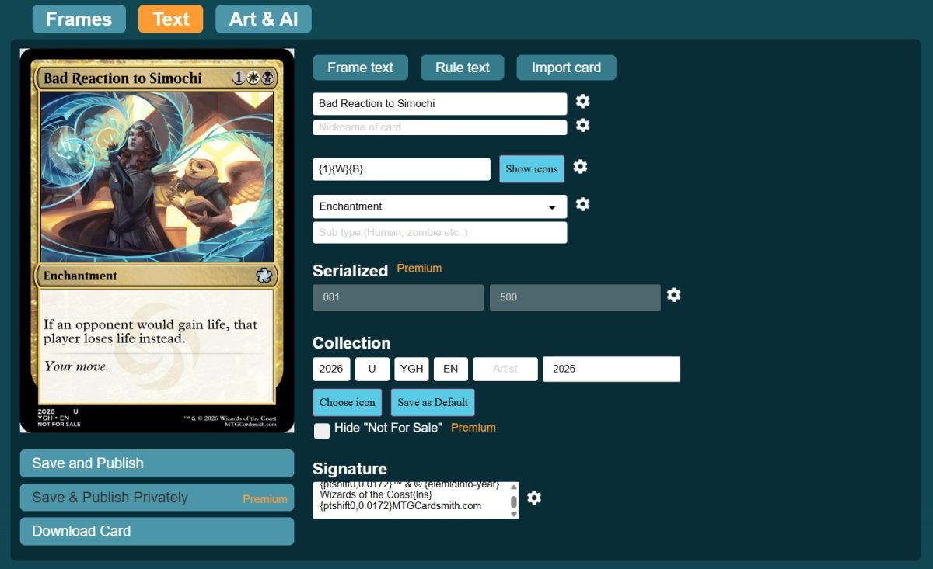
Task: Click the Serialized section heading
Action: tap(350, 271)
